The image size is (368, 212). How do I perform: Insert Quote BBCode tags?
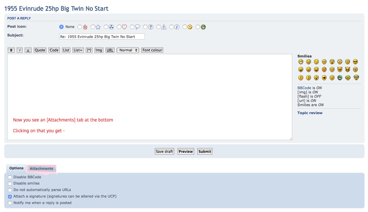click(40, 50)
